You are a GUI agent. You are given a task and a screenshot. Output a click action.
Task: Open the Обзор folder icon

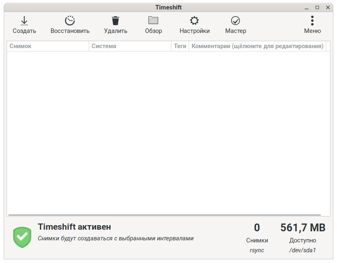click(x=153, y=20)
